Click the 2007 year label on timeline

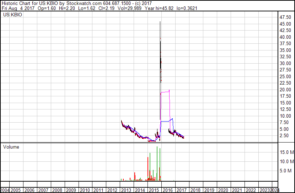tap(43, 190)
